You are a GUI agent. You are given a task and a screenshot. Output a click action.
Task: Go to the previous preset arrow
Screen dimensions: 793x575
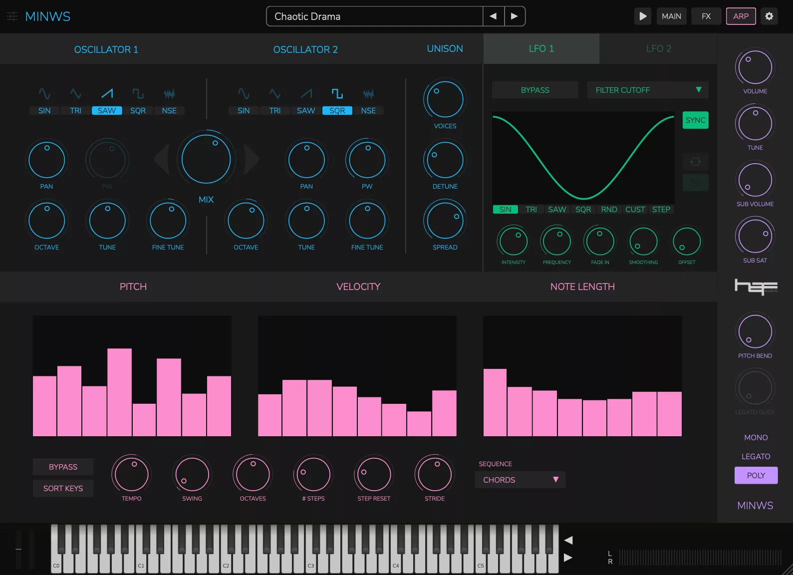[x=493, y=16]
